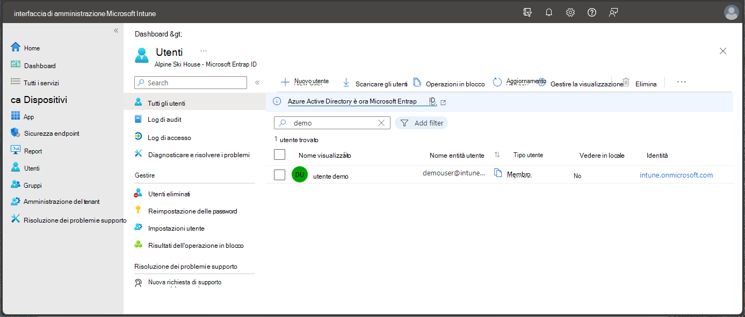Close the Utenti blade

pos(723,51)
